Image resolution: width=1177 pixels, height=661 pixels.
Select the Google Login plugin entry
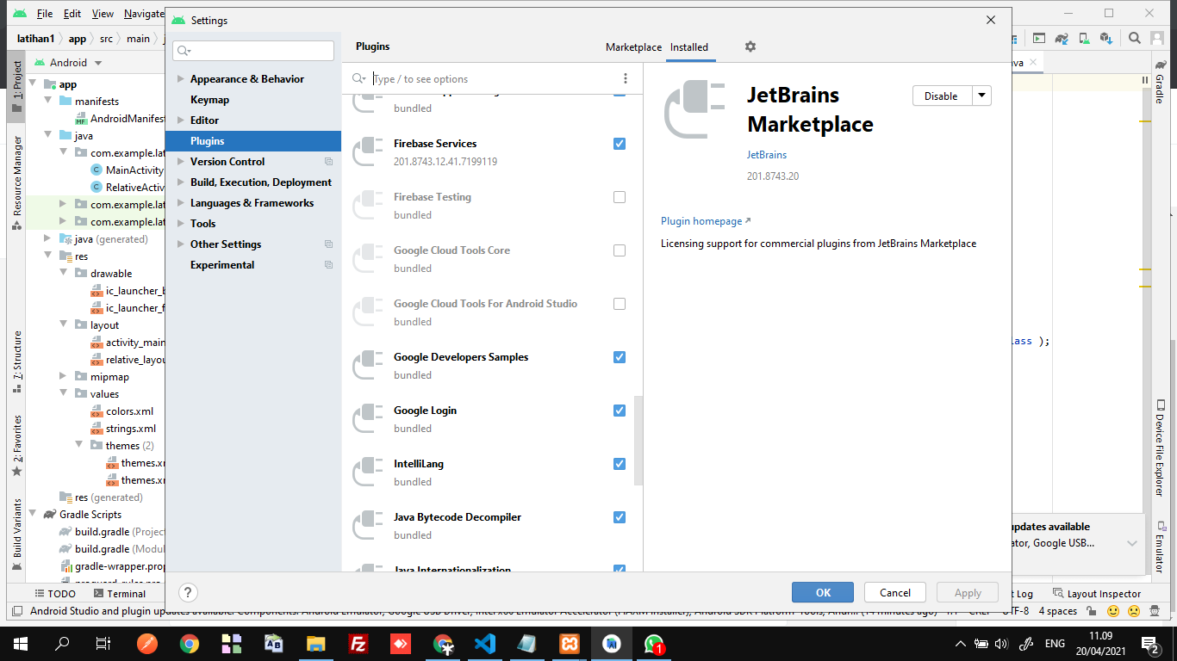click(492, 419)
